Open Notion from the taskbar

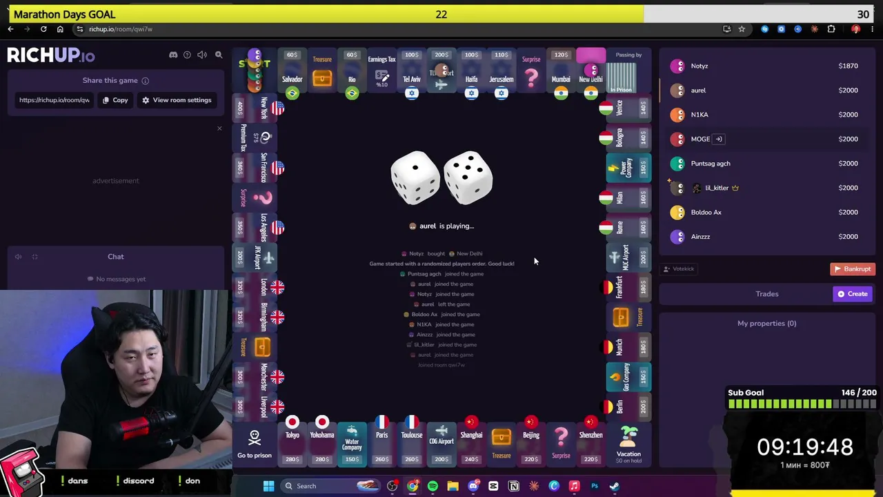pos(514,486)
